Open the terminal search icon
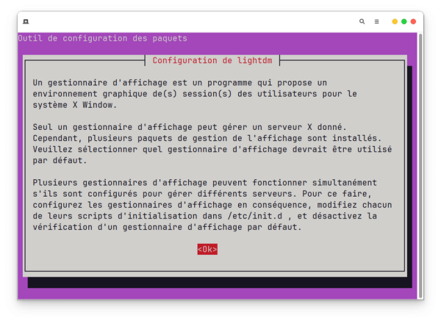 (x=362, y=22)
